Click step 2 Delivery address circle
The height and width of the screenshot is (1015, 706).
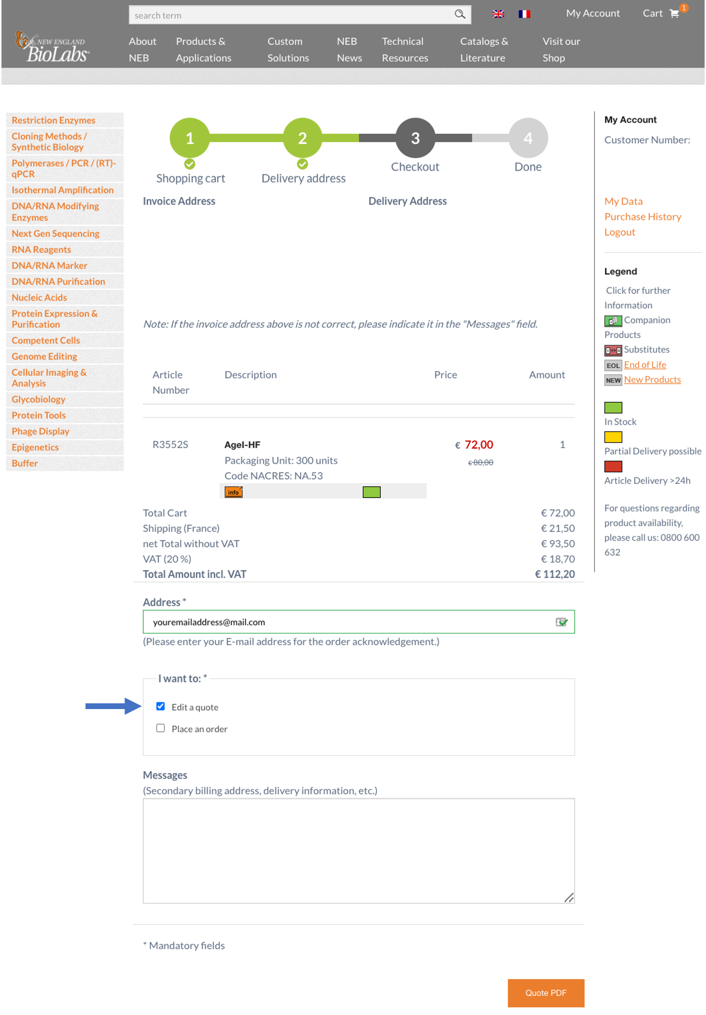click(302, 138)
